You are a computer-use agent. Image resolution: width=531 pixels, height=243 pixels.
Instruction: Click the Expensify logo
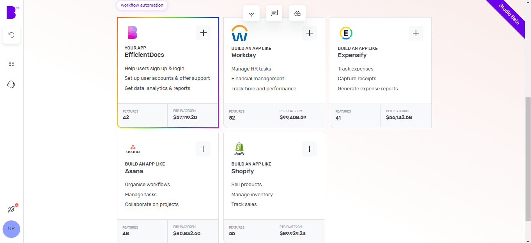[x=346, y=33]
